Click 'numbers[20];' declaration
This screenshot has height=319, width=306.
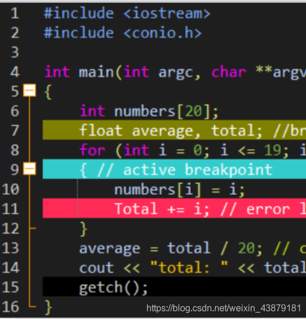click(166, 112)
